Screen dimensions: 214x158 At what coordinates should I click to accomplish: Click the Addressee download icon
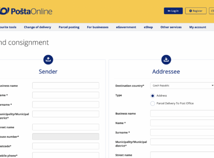point(166,60)
